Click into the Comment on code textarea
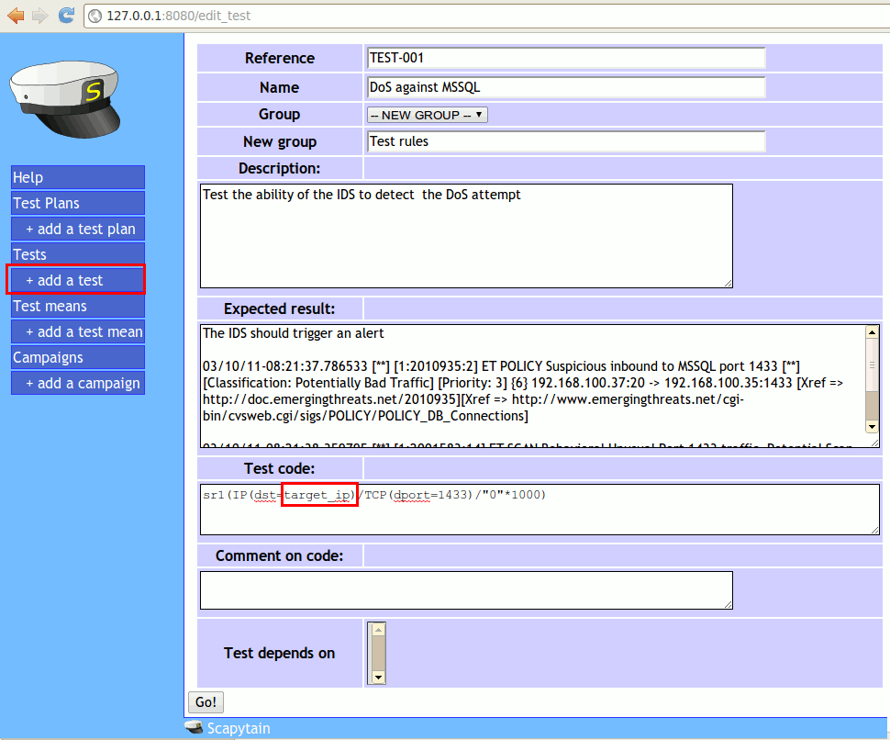Viewport: 890px width, 740px height. click(x=466, y=589)
